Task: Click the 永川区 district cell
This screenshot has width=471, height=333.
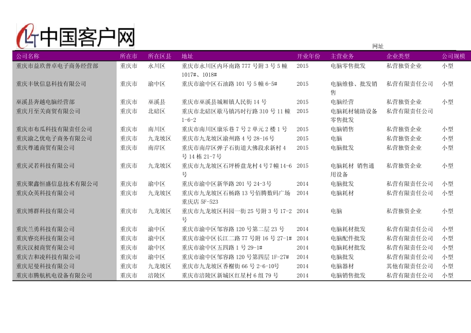Action: coord(157,66)
